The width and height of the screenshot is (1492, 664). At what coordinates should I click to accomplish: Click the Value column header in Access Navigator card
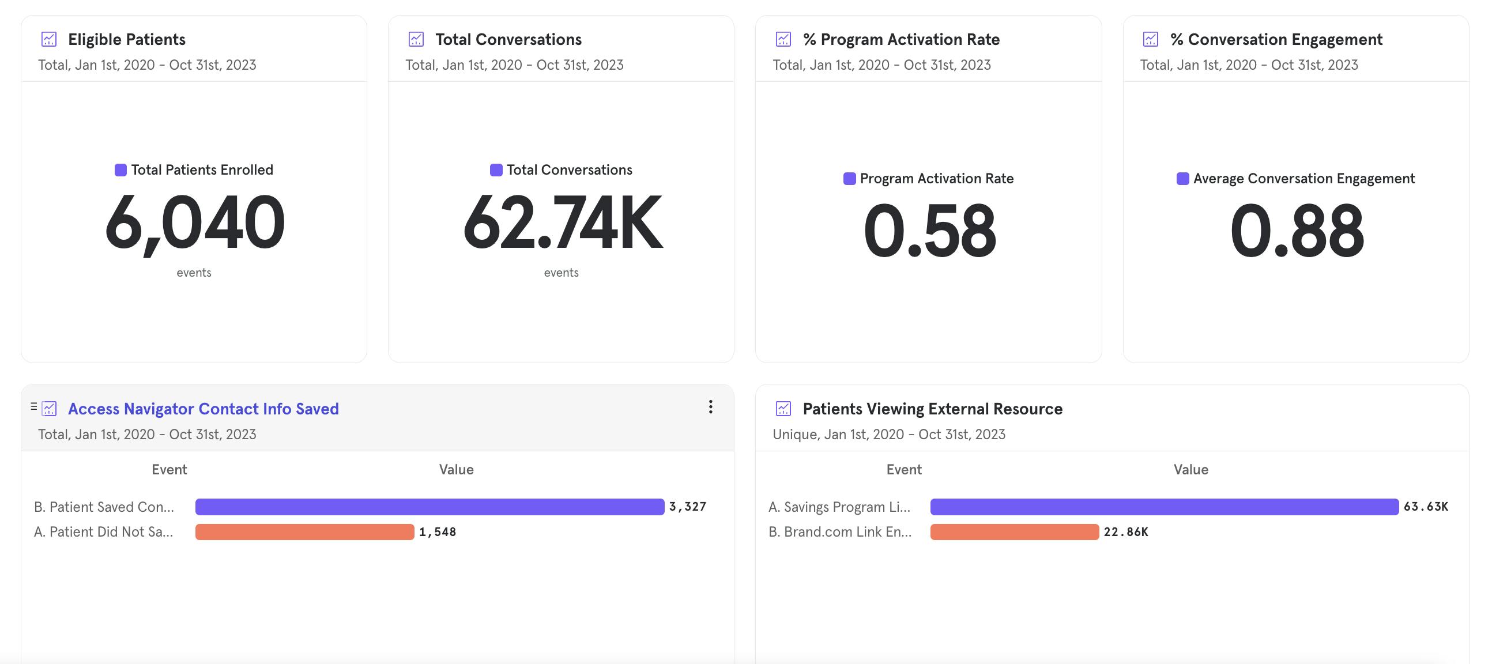coord(457,470)
